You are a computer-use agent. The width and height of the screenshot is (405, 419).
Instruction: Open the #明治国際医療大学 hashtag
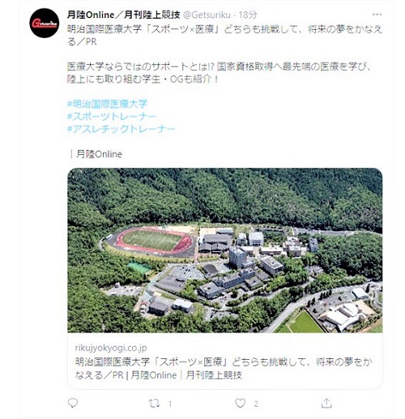point(107,104)
